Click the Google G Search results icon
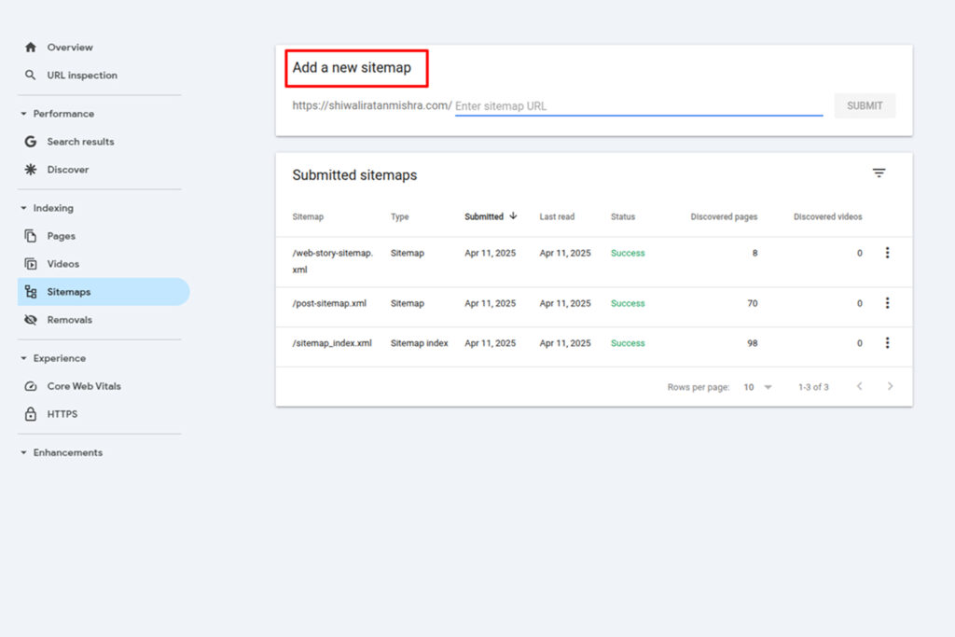955x637 pixels. (31, 141)
